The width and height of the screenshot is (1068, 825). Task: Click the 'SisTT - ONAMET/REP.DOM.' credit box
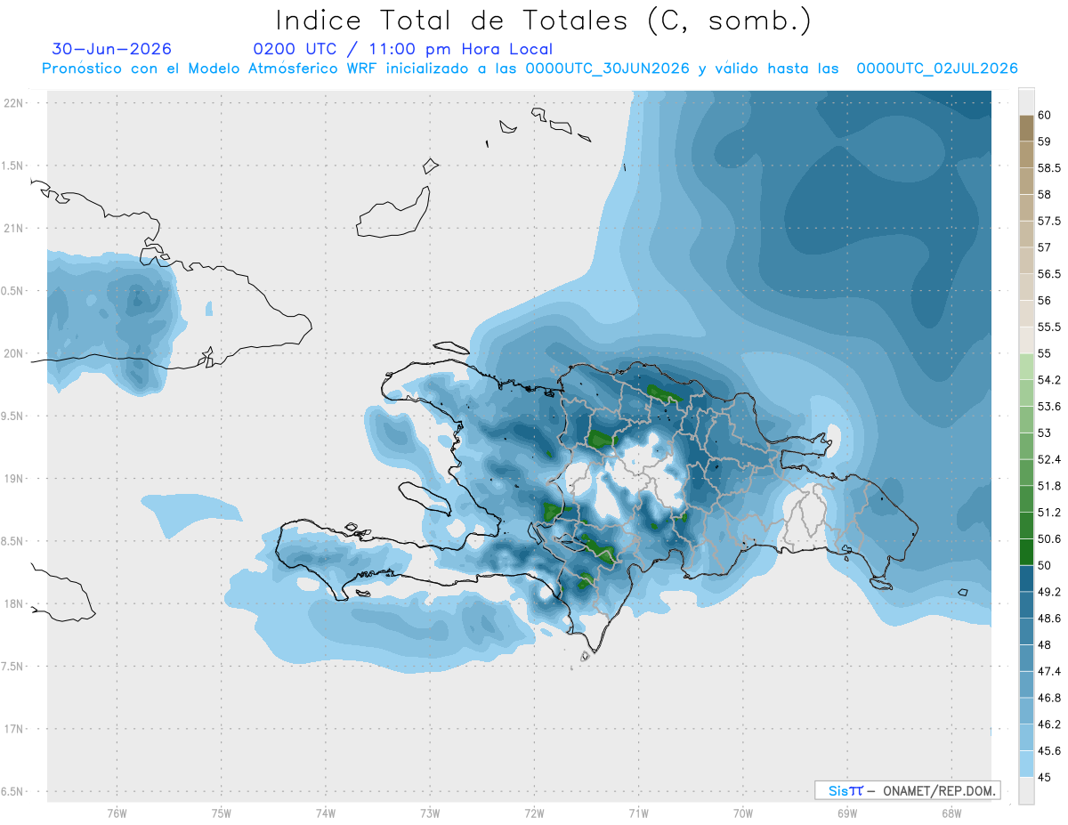(x=907, y=790)
